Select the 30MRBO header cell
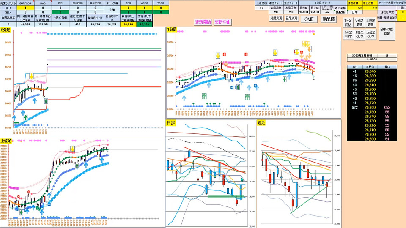 coord(78,3)
